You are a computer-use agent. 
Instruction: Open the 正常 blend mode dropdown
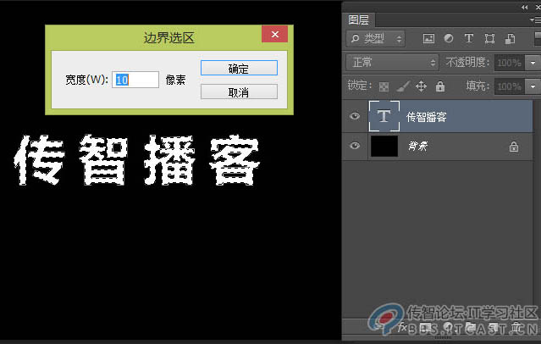click(x=392, y=63)
